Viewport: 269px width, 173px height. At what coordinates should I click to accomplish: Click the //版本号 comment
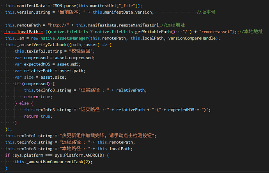(x=206, y=12)
